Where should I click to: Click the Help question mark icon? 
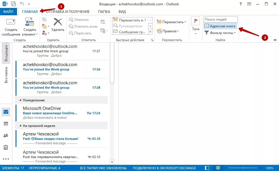[241, 4]
